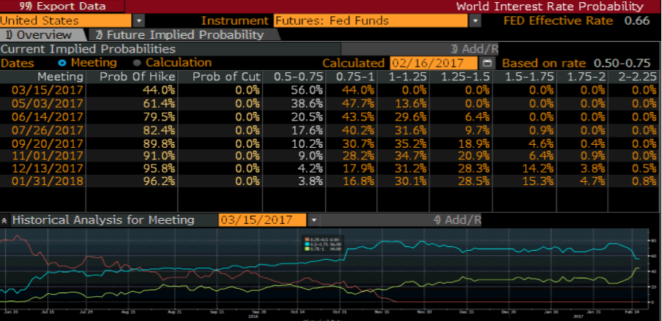Select the 01/31/2018 meeting row date

(48, 181)
